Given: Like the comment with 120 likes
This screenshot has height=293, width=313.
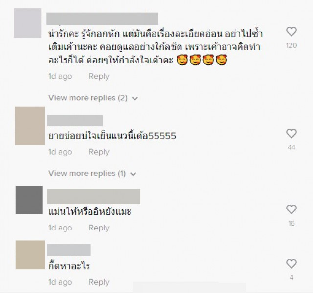Looking at the screenshot, I should [x=291, y=32].
